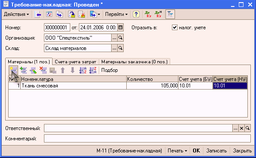Open the Печать dropdown menu
The width and height of the screenshot is (256, 158).
click(177, 151)
